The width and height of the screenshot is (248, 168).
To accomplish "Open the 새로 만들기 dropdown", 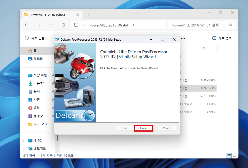I will (38, 38).
